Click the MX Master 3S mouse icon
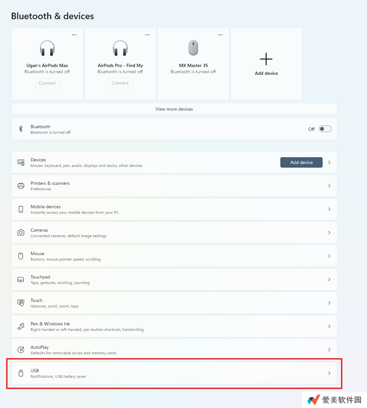The image size is (367, 408). 193,48
